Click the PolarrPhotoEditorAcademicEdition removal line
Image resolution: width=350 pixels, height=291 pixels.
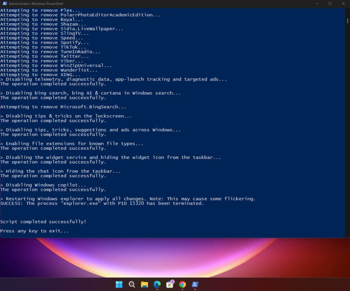[x=80, y=15]
